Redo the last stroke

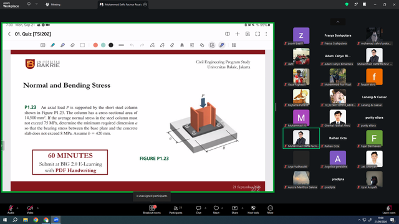point(142,45)
